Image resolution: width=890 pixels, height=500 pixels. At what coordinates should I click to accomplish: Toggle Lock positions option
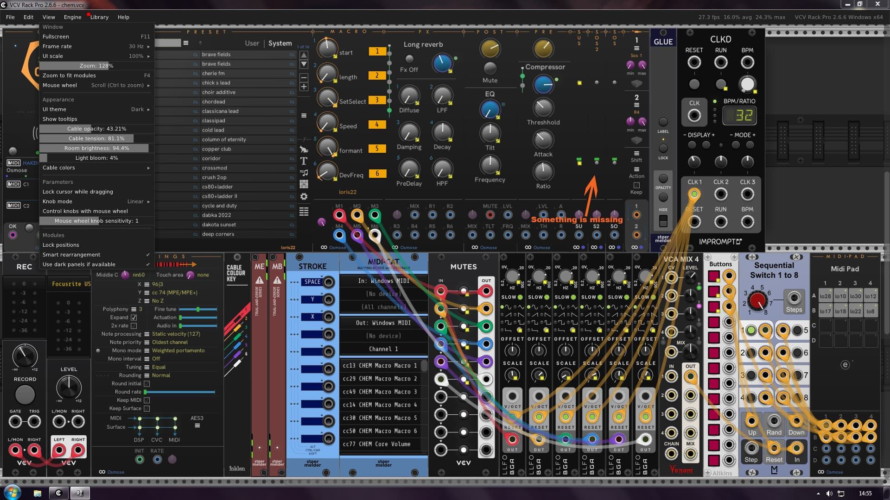pyautogui.click(x=96, y=245)
